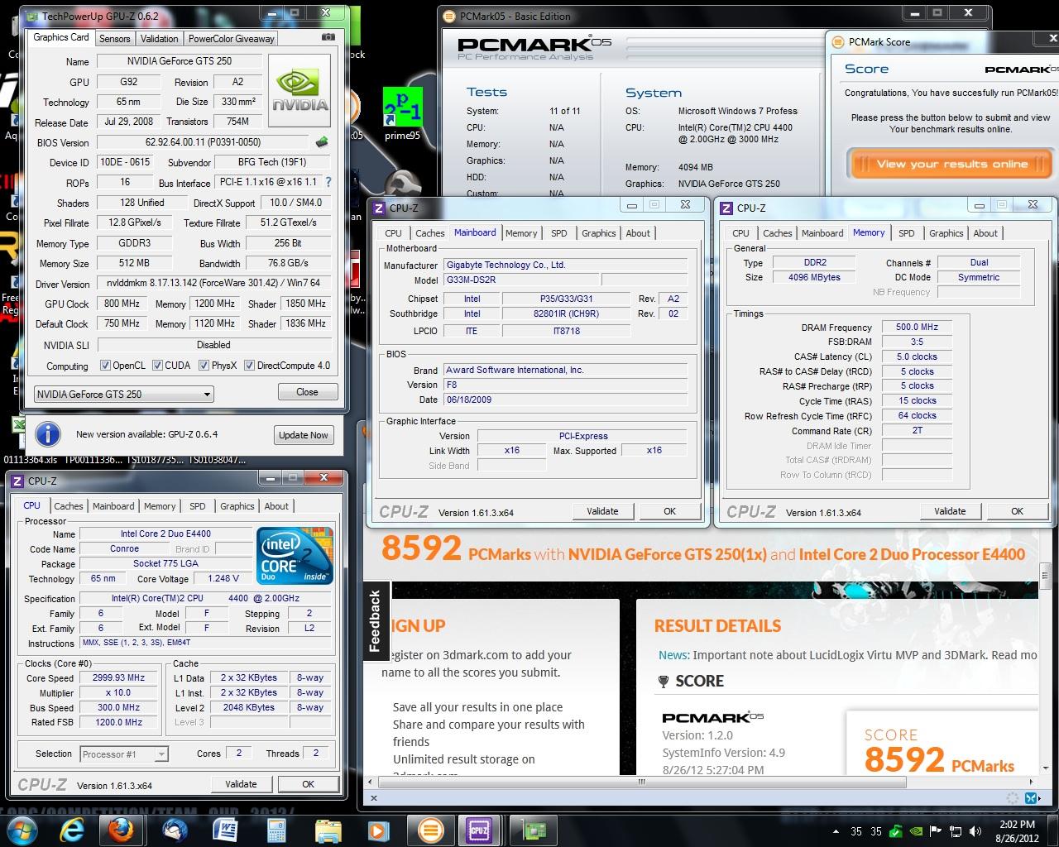Click the Close button in GPU-Z

pos(307,392)
